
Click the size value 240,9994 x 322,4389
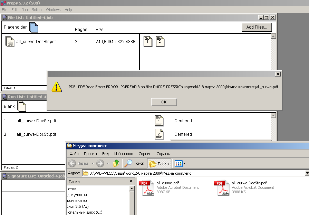tap(115, 42)
